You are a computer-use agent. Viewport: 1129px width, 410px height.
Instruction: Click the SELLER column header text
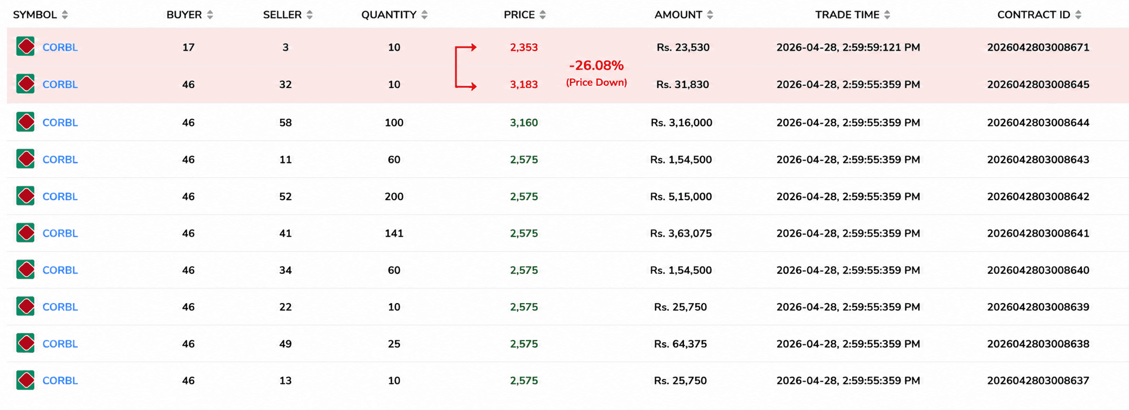pyautogui.click(x=282, y=15)
